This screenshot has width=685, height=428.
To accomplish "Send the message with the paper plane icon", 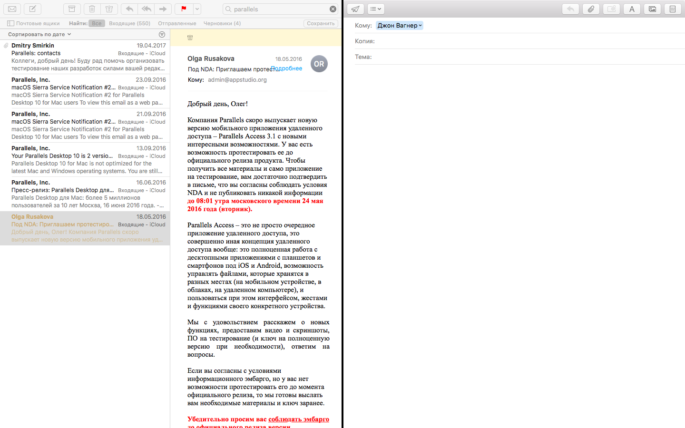I will tap(355, 9).
